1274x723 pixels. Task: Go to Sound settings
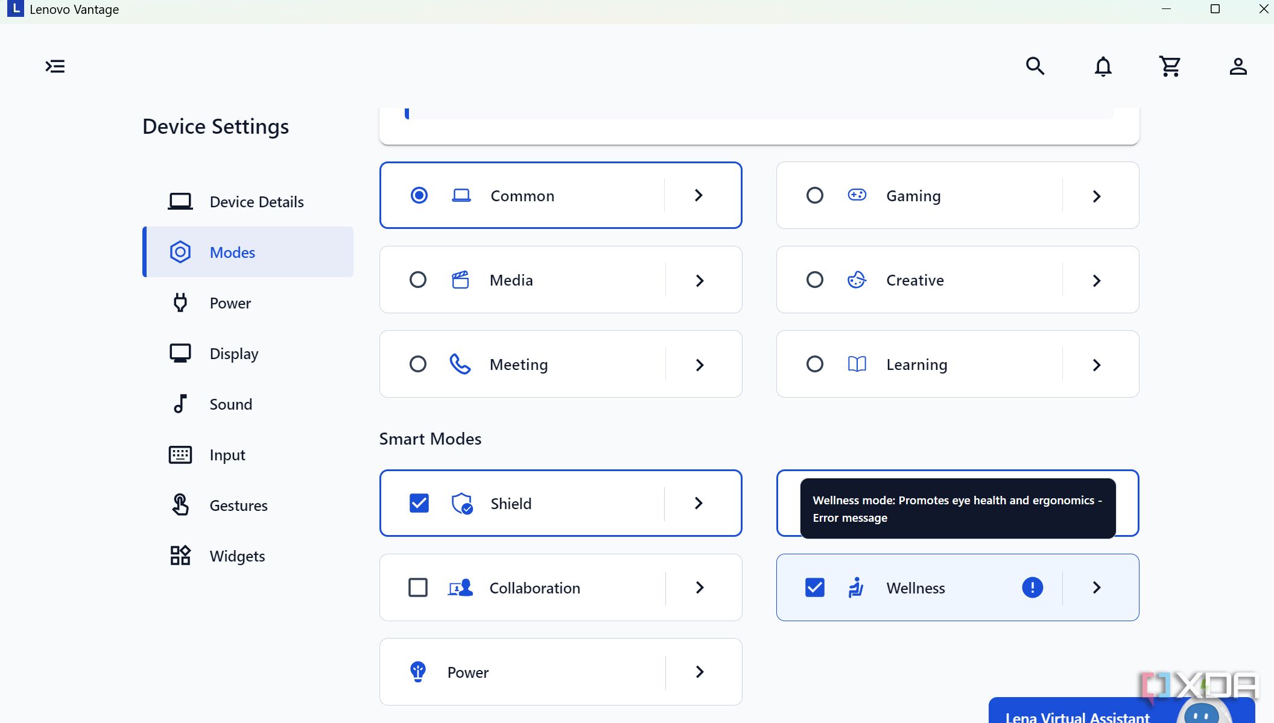pos(249,404)
